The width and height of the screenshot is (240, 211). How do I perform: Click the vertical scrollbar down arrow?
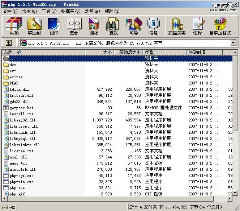tap(235, 193)
